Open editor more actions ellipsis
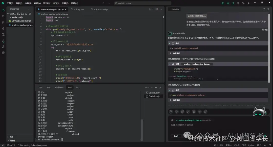This screenshot has width=273, height=147. [x=161, y=9]
